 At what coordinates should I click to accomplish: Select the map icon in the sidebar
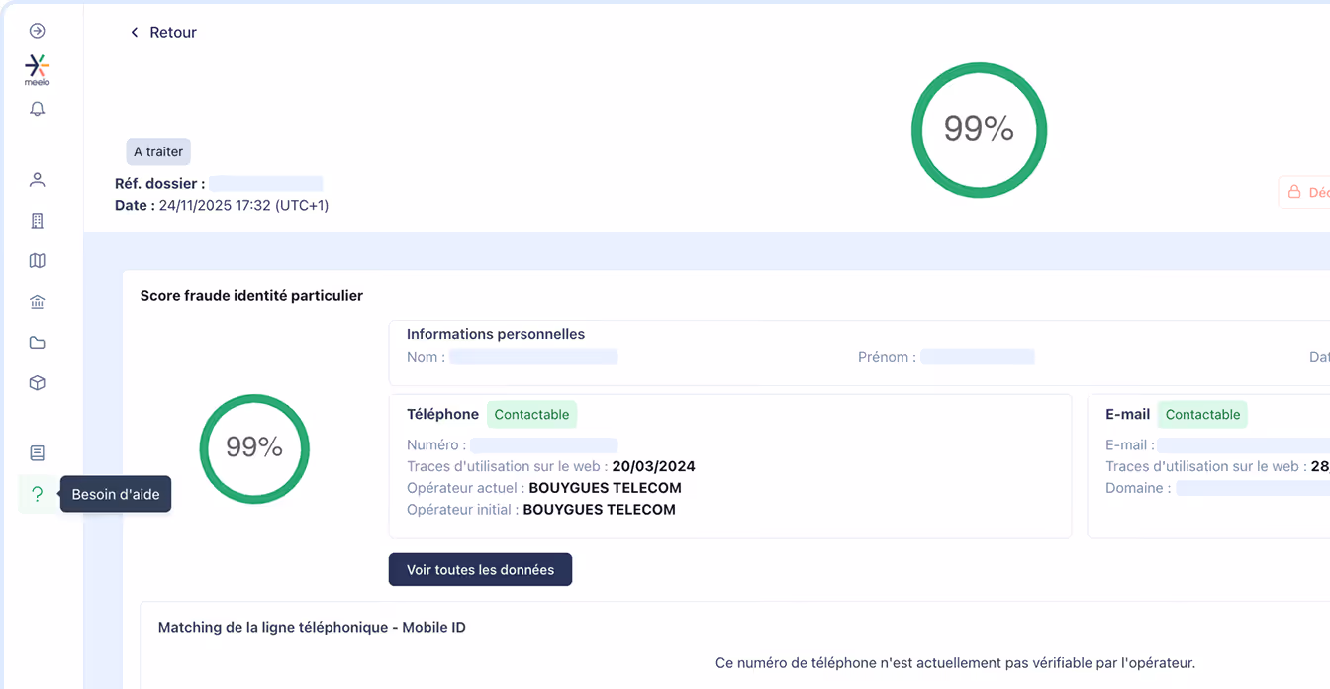tap(37, 260)
